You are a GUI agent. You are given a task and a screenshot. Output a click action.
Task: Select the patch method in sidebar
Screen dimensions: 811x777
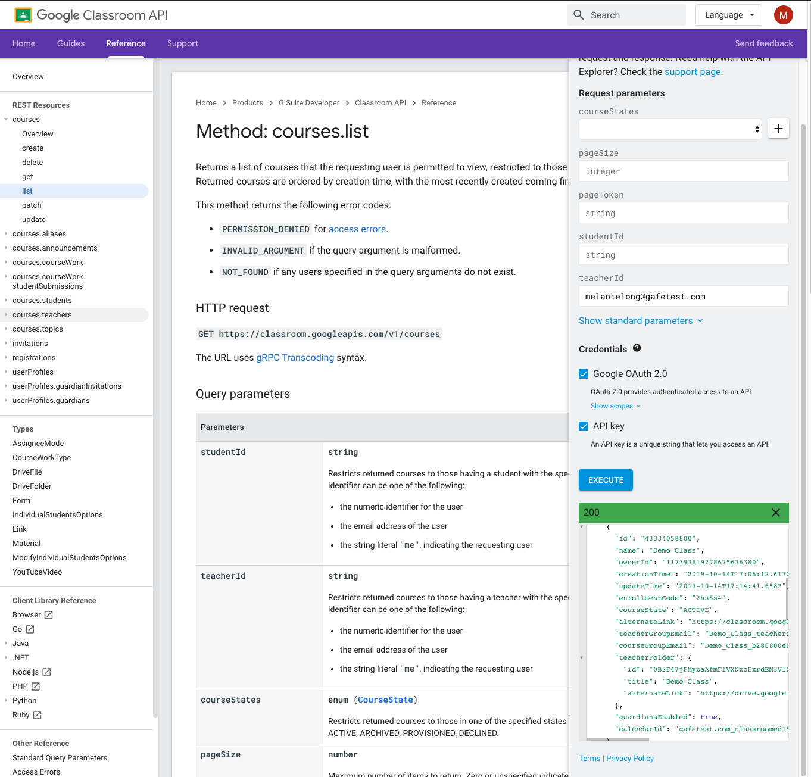pyautogui.click(x=32, y=205)
